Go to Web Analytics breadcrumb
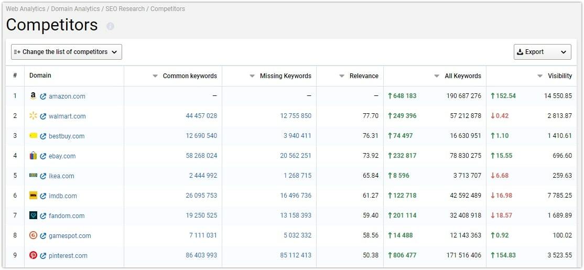 [25, 8]
